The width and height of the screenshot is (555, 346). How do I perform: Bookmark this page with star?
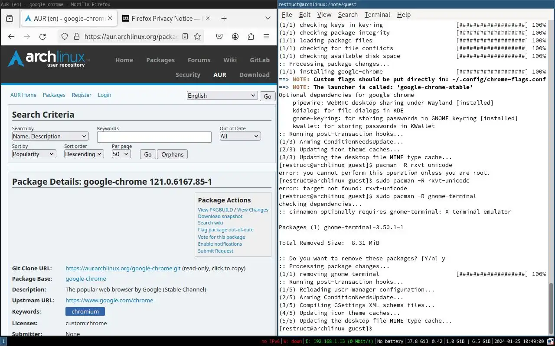tap(197, 37)
